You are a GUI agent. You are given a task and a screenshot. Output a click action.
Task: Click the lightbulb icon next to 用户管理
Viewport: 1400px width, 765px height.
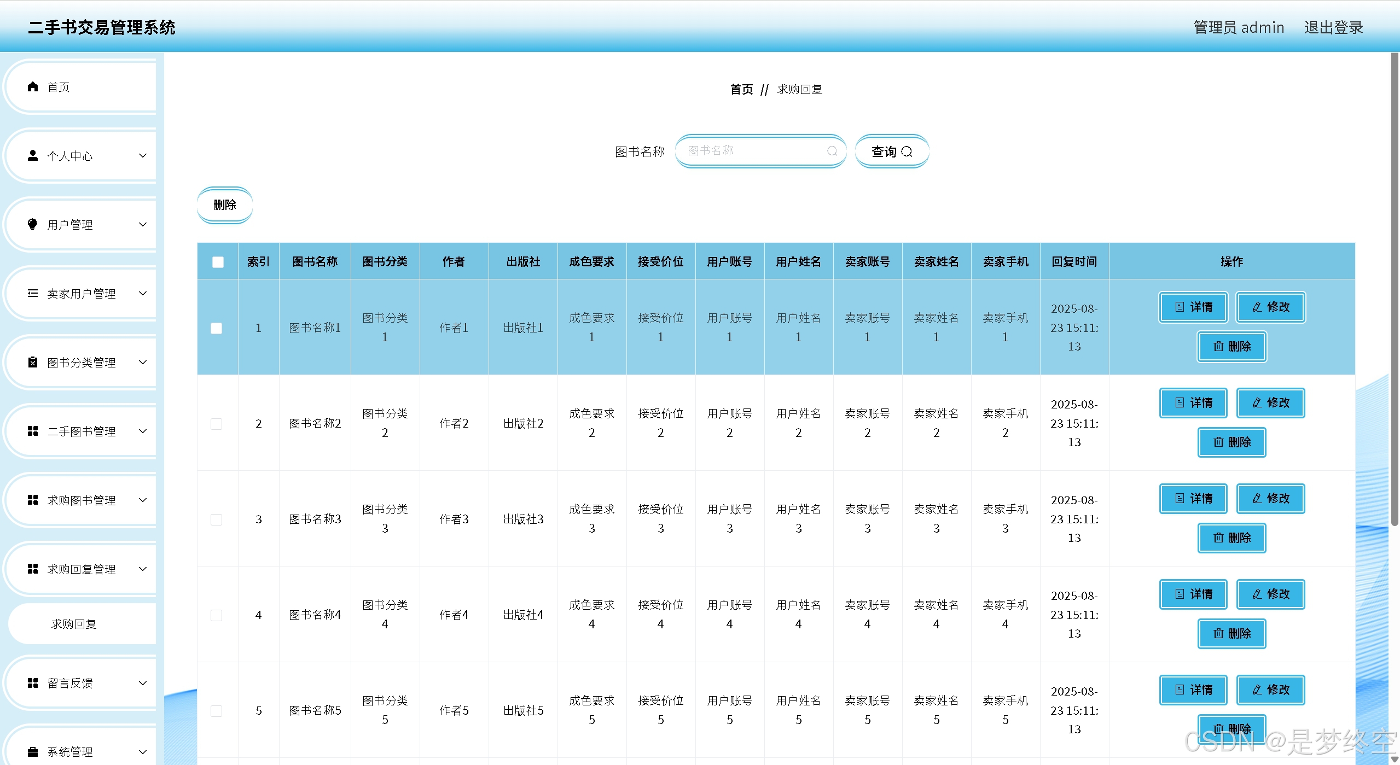[x=33, y=224]
